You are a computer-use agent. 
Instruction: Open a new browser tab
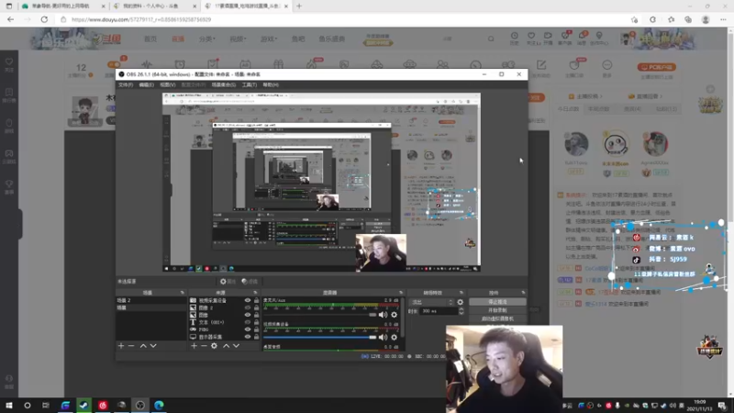pyautogui.click(x=299, y=6)
